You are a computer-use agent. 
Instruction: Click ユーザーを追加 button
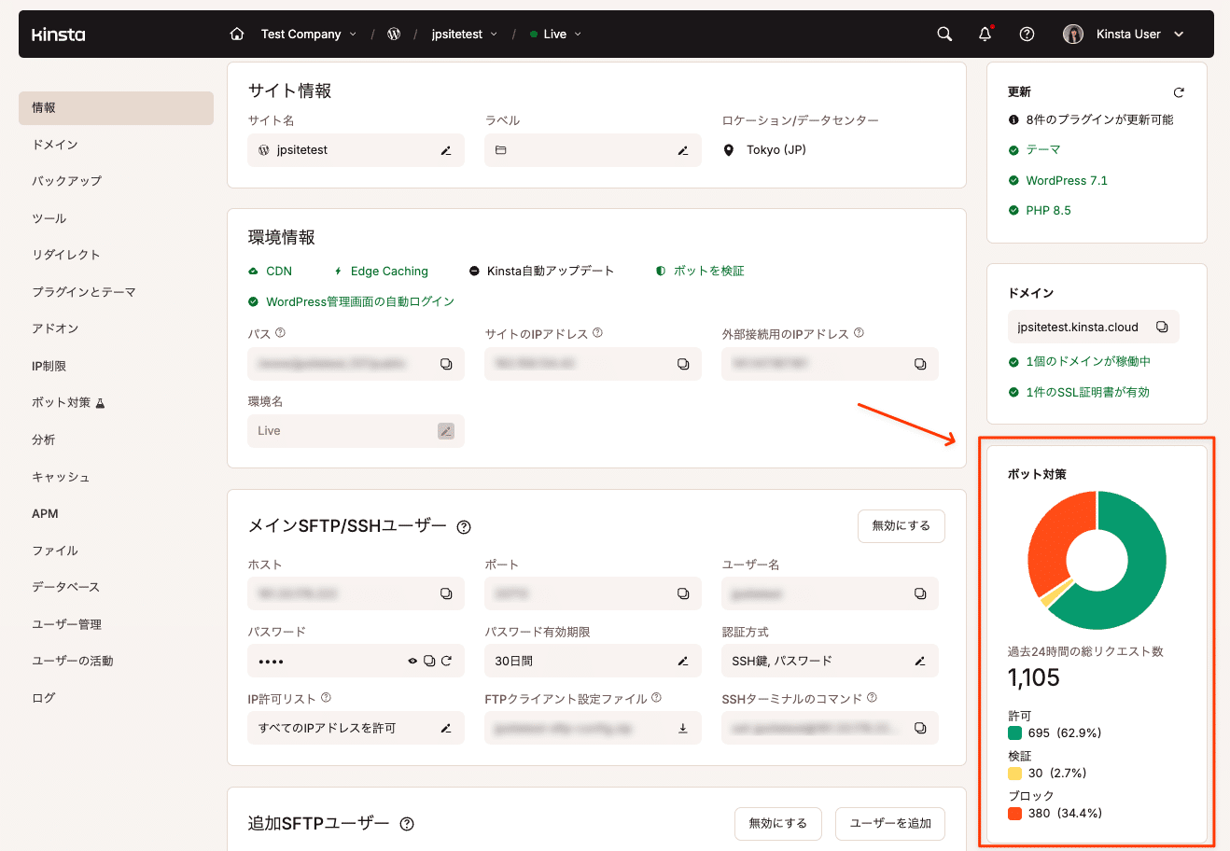point(890,823)
